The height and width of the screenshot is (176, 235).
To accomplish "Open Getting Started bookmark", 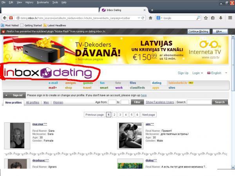I will click(31, 25).
